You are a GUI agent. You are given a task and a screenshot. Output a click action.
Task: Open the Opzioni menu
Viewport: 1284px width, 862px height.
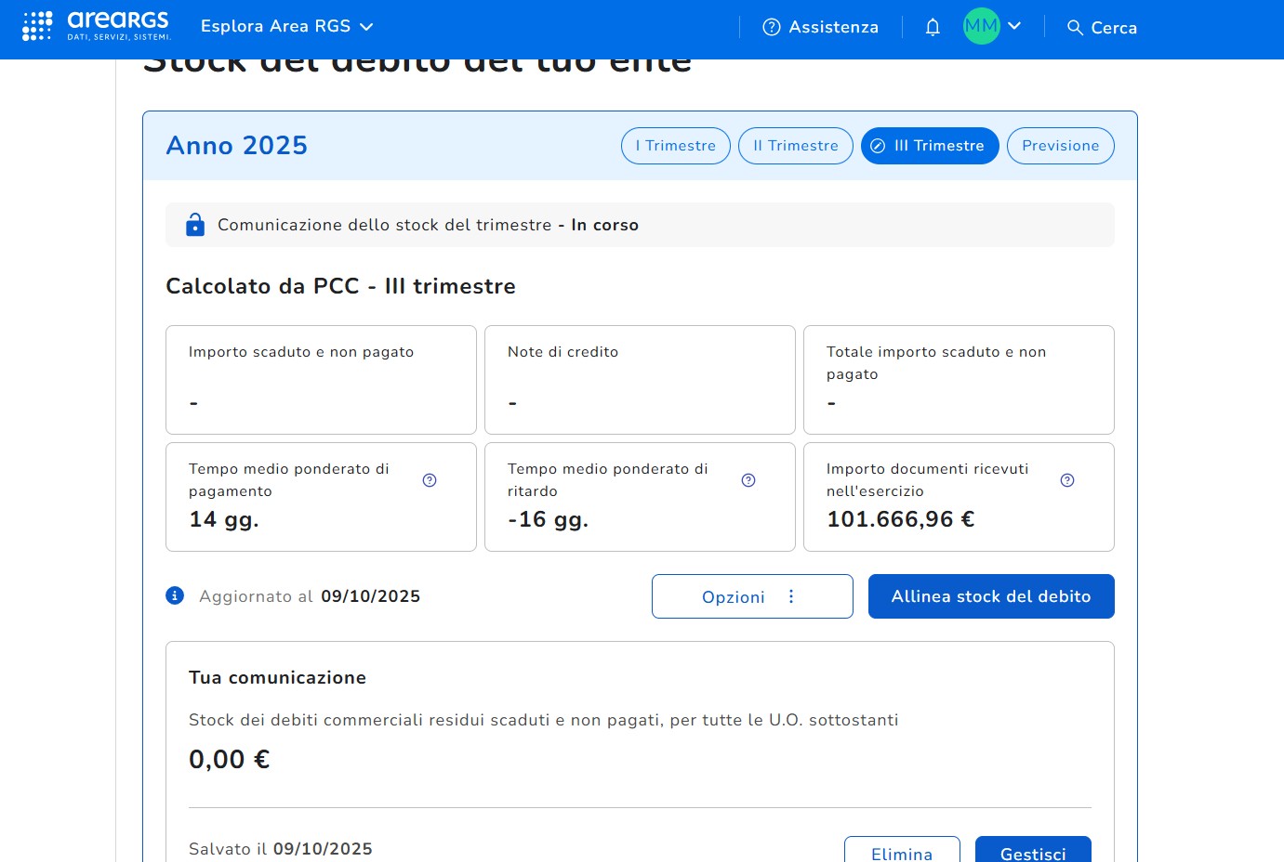751,596
